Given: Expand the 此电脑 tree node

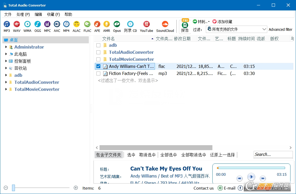Looking at the screenshot, I should point(6,54).
